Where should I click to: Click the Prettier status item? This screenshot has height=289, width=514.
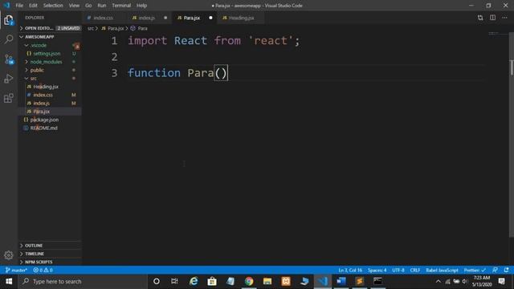coord(475,271)
